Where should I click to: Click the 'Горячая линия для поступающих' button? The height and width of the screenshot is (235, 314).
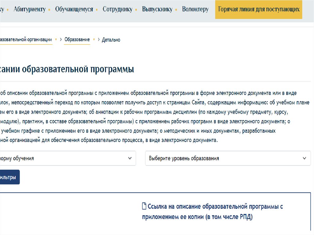pos(258,9)
